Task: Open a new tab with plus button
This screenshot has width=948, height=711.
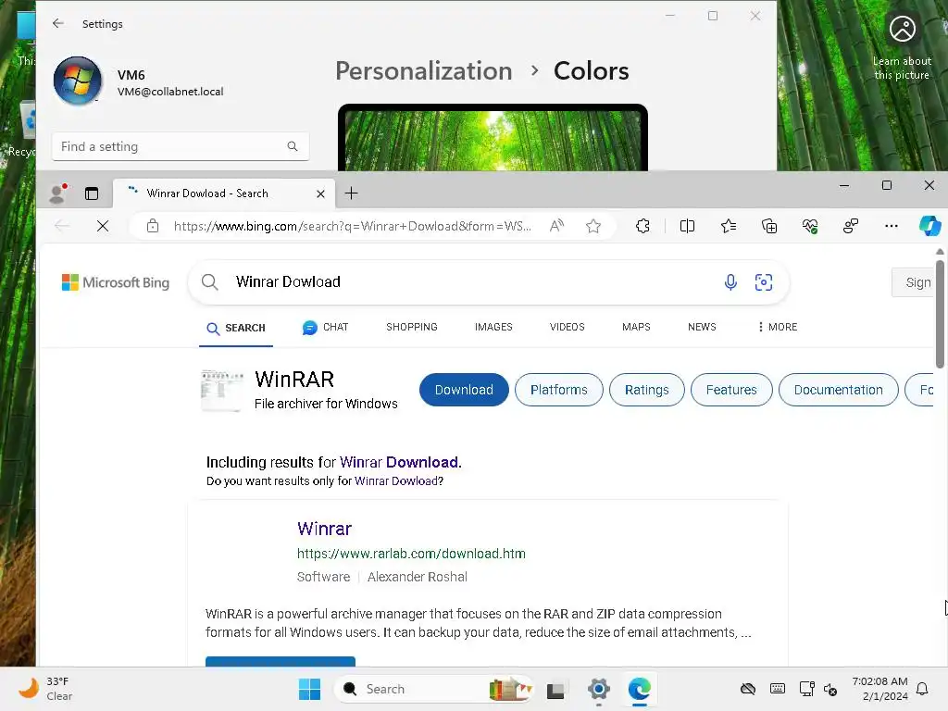Action: [x=351, y=193]
